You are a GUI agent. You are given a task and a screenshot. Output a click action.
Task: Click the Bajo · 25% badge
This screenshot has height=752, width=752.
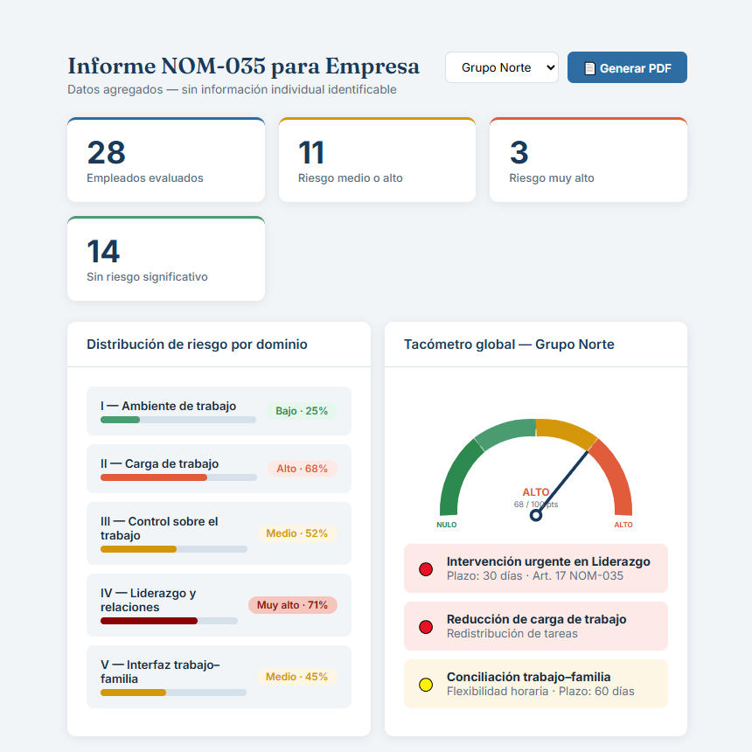click(302, 411)
